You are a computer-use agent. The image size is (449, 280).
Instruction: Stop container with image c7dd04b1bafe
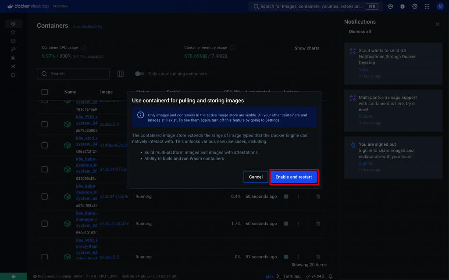[286, 196]
